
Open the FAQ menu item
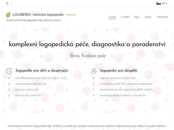point(137,17)
